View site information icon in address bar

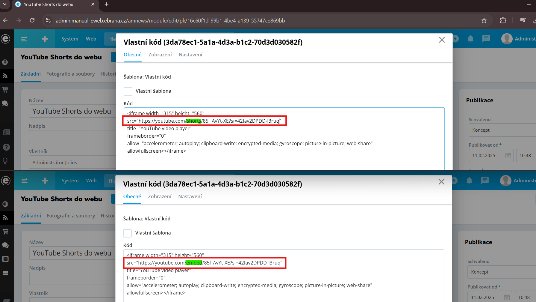coord(48,20)
